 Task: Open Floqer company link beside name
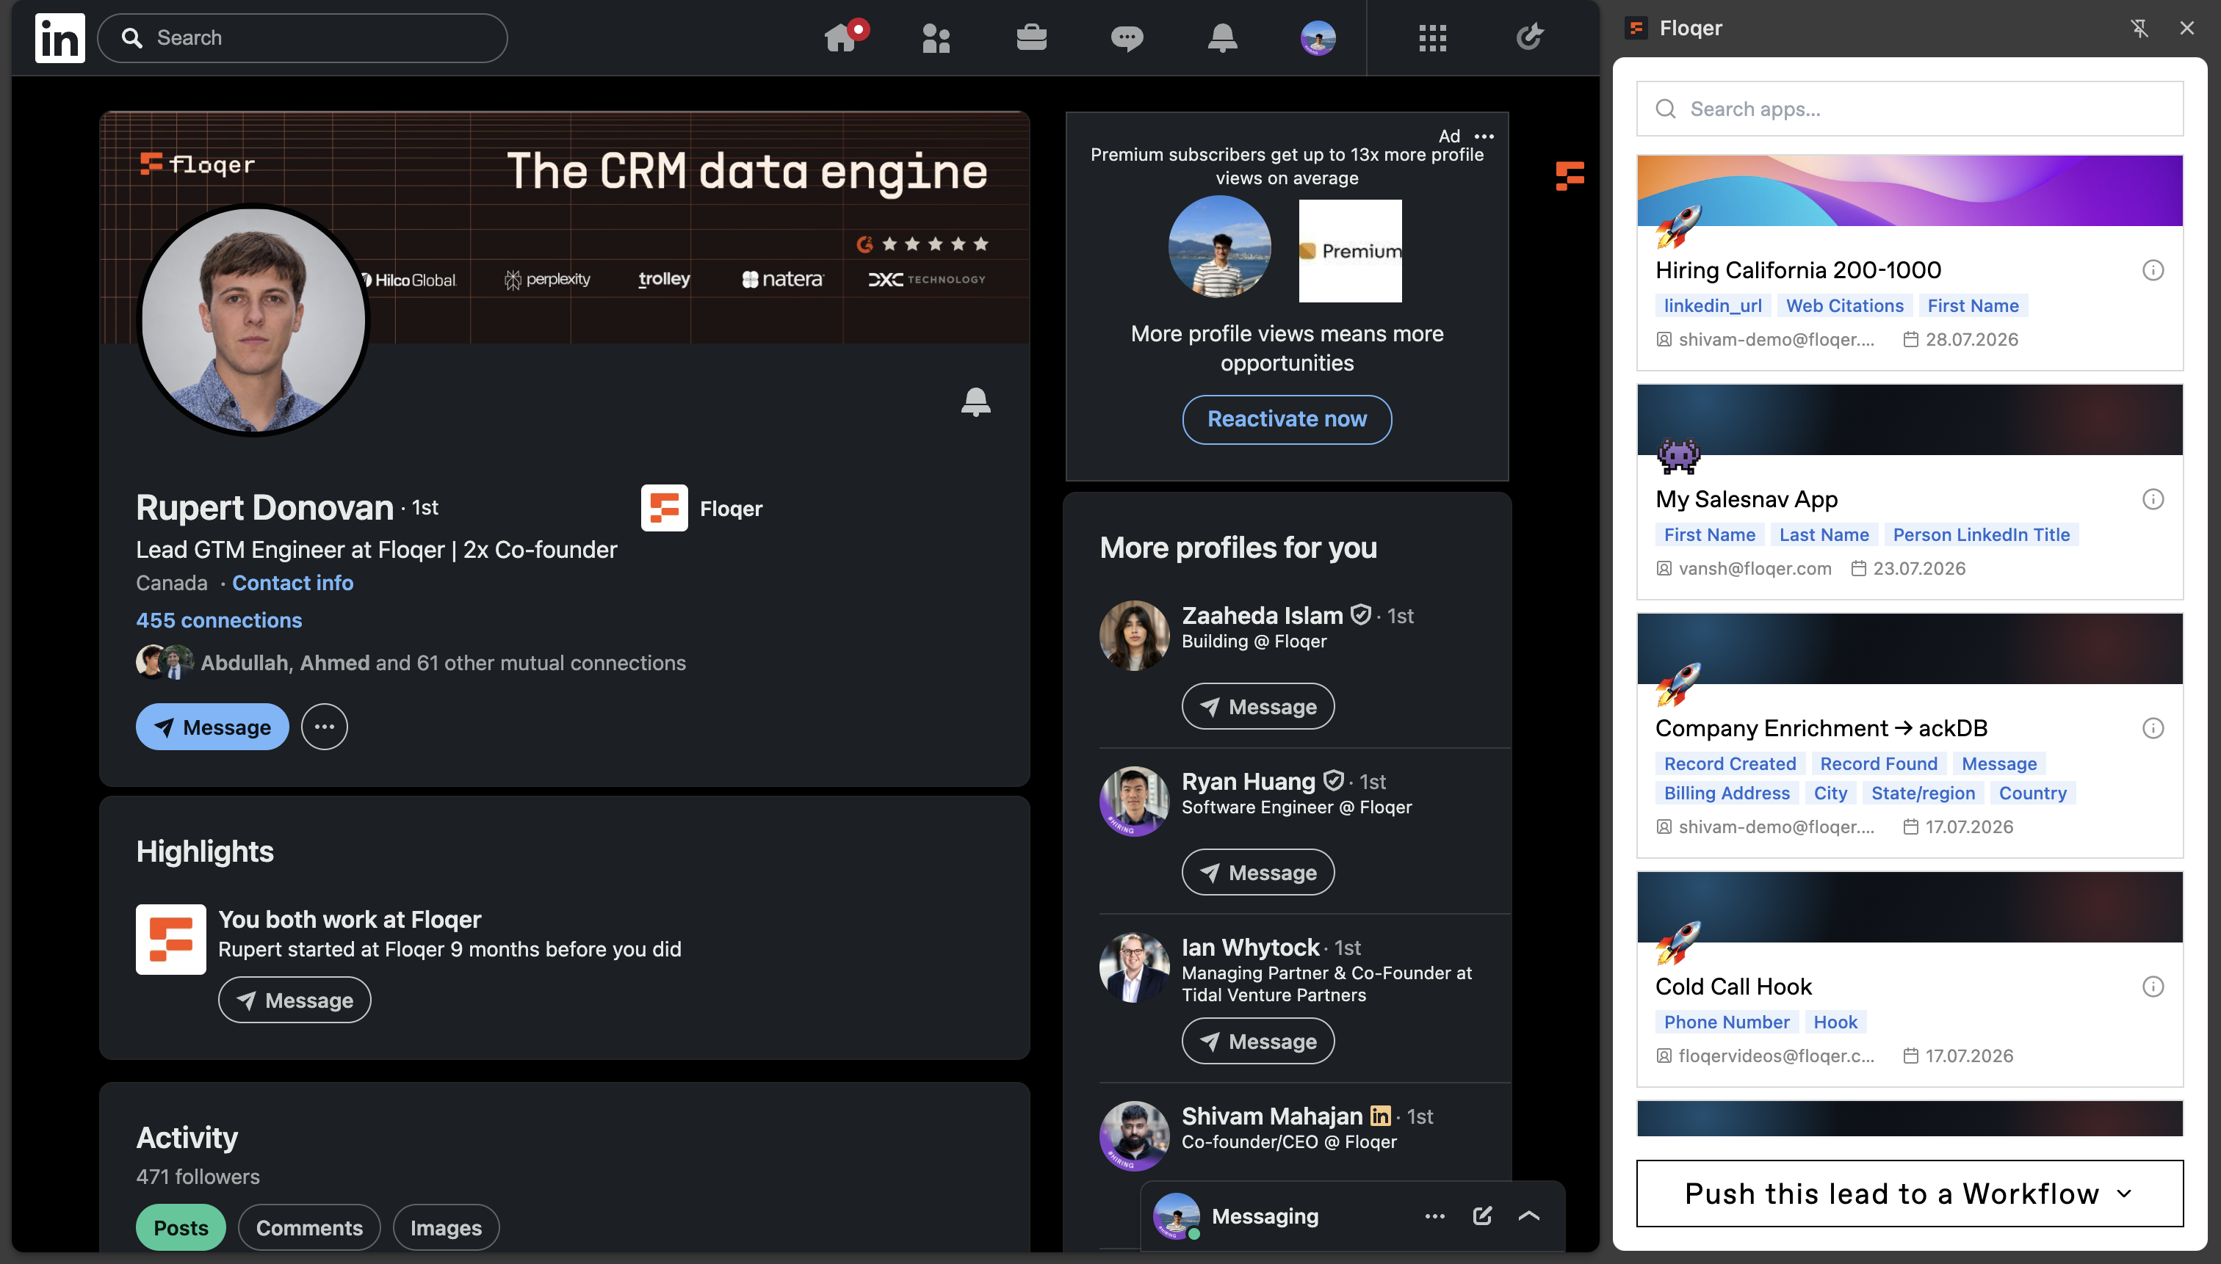pos(702,508)
